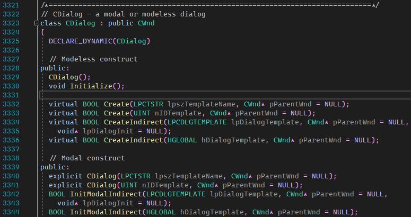Image resolution: width=411 pixels, height=217 pixels.
Task: Click 'Initialize' on line 3330
Action: click(91, 86)
